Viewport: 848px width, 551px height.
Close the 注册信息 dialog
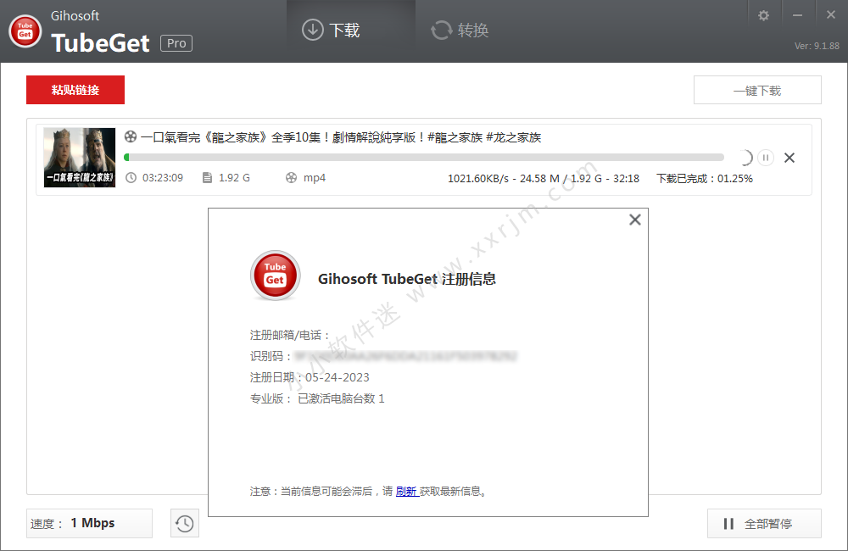coord(635,220)
